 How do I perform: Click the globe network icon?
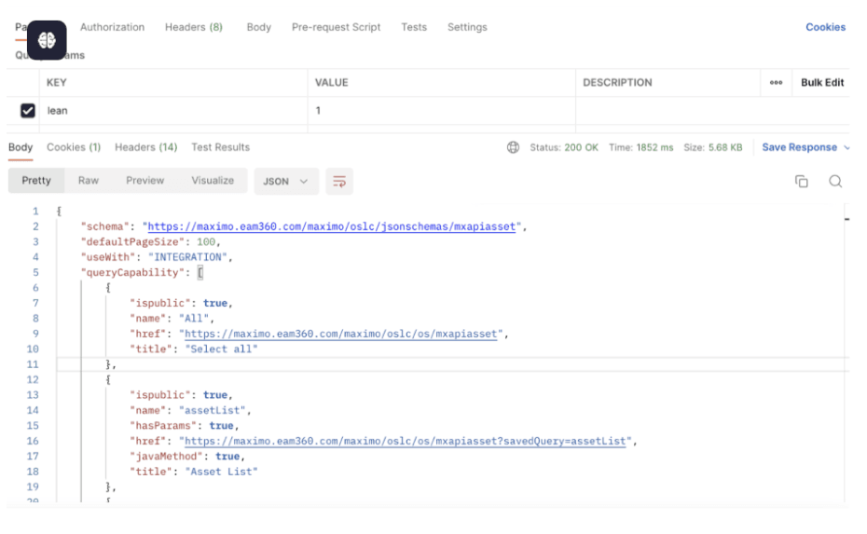point(513,147)
